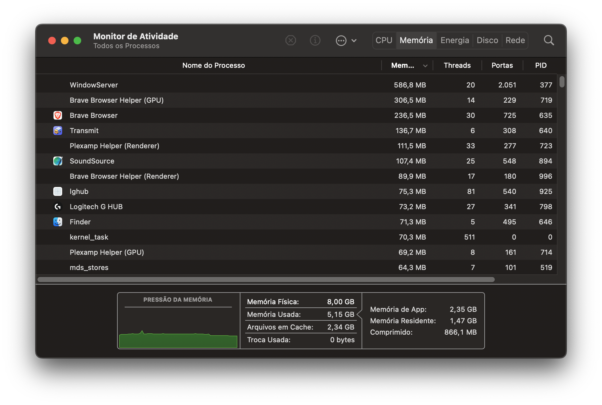The image size is (602, 405).
Task: Click the Memória Usada value 5,15 GB
Action: (341, 314)
